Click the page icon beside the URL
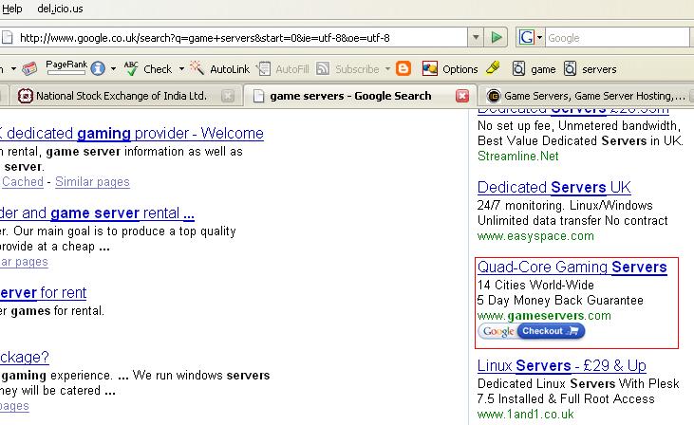This screenshot has width=694, height=425. 7,38
